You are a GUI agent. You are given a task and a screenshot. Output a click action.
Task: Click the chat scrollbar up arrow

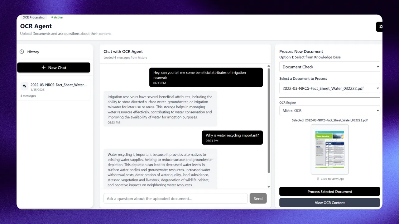[x=268, y=66]
